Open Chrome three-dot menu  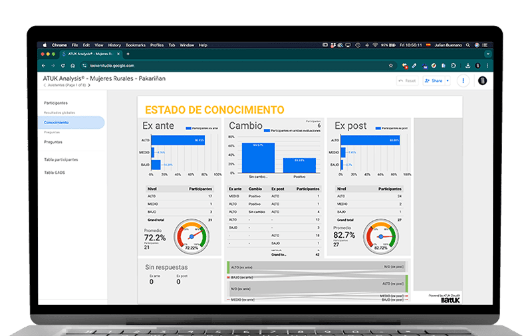[487, 66]
